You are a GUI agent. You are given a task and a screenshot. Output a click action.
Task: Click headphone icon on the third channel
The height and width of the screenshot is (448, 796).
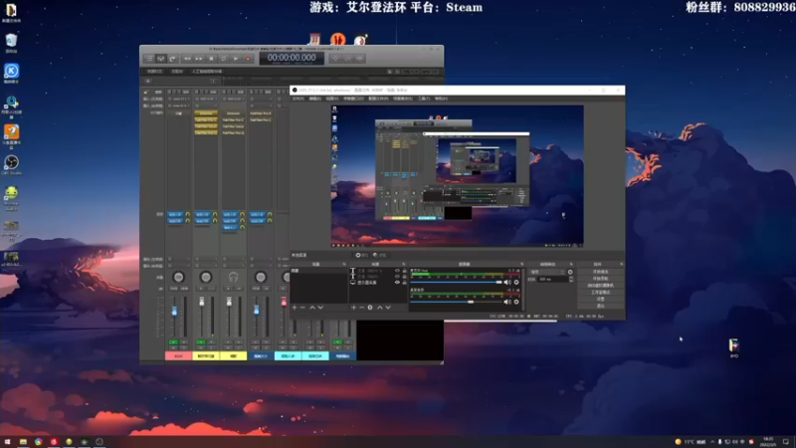click(x=233, y=277)
